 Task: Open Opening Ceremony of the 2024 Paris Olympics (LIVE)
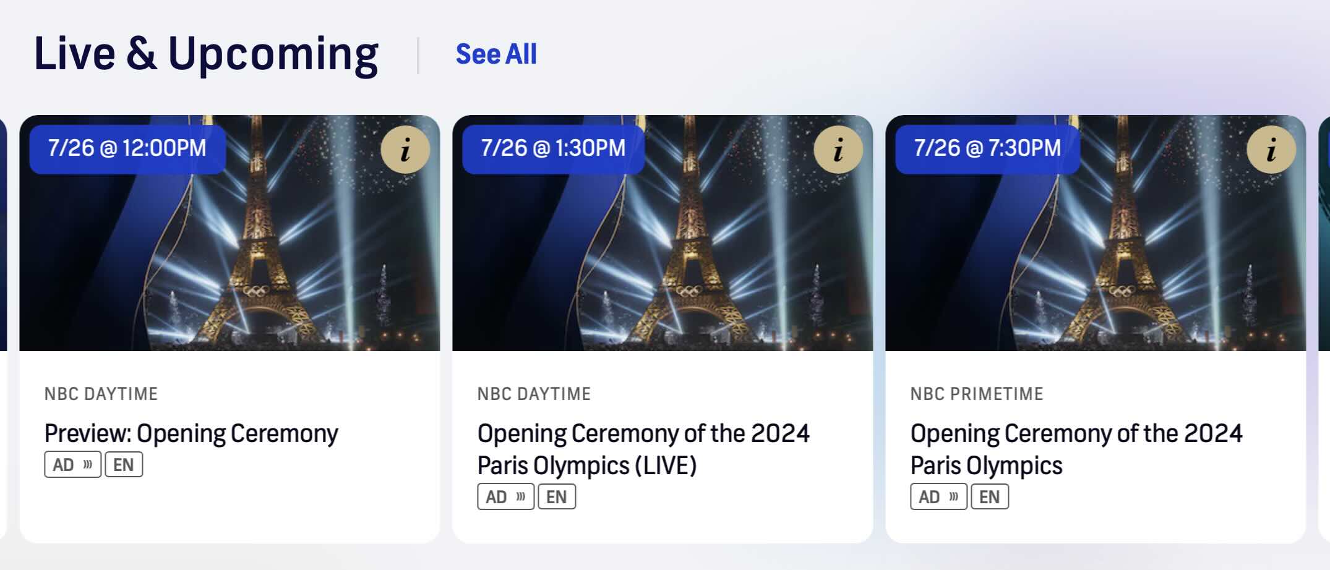(x=643, y=448)
